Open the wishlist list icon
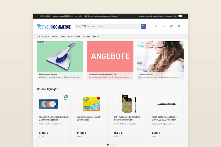This screenshot has height=147, width=221. pyautogui.click(x=164, y=26)
